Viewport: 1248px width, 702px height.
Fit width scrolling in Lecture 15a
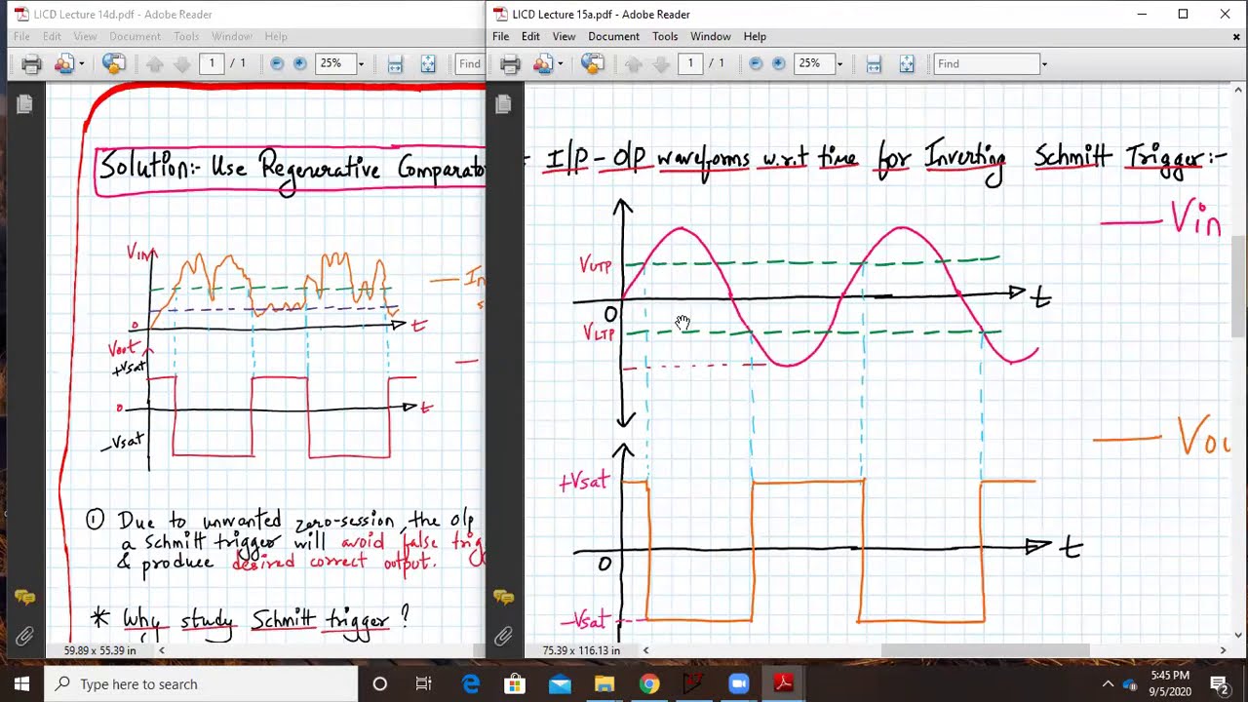(x=874, y=64)
